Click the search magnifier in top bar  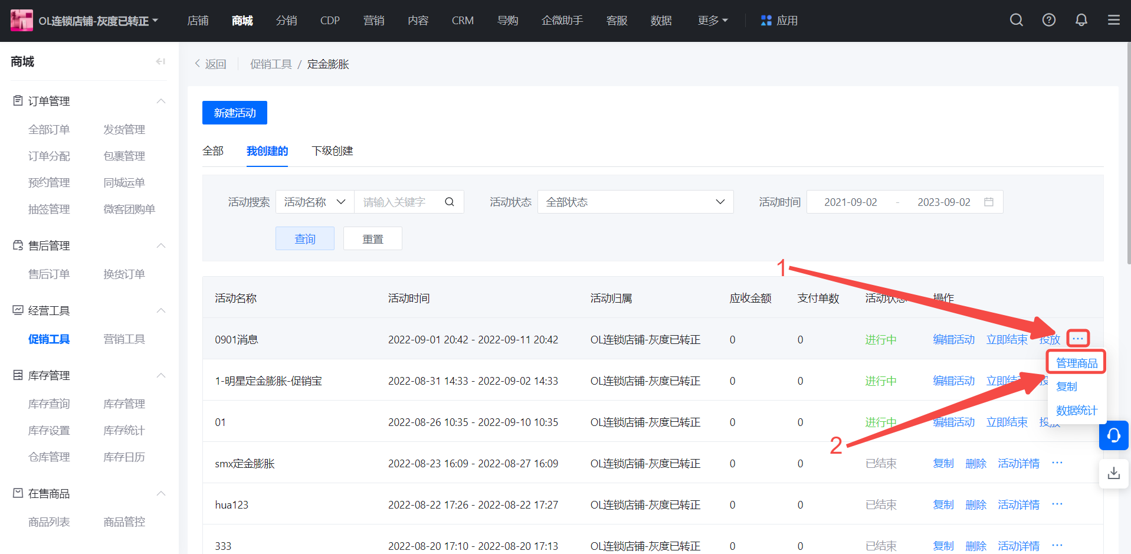tap(1016, 20)
